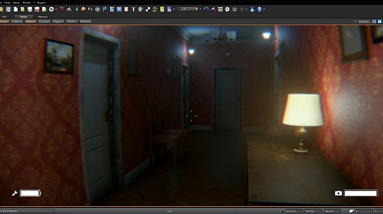Click the blue square grid icon
Image resolution: width=383 pixels, height=214 pixels.
pyautogui.click(x=119, y=9)
